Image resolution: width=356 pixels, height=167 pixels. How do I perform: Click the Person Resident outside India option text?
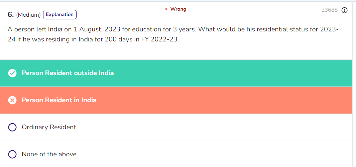68,73
